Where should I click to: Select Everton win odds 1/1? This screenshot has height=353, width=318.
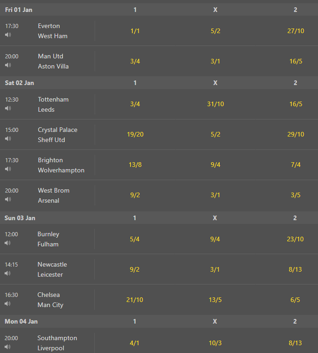(135, 31)
